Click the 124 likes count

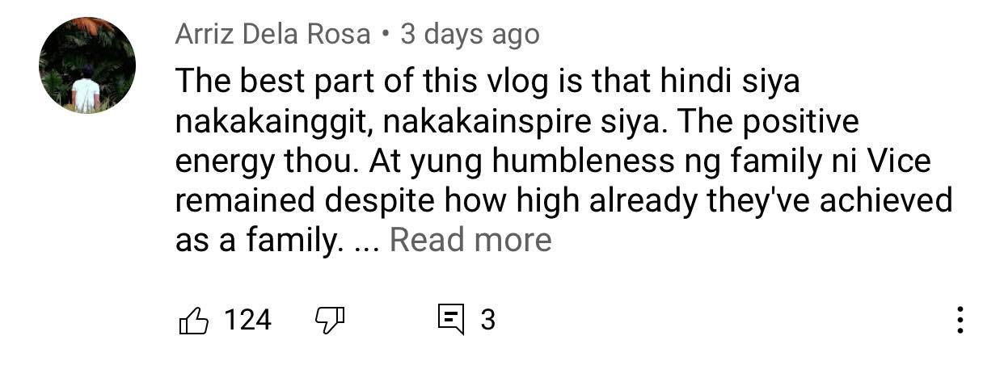247,321
